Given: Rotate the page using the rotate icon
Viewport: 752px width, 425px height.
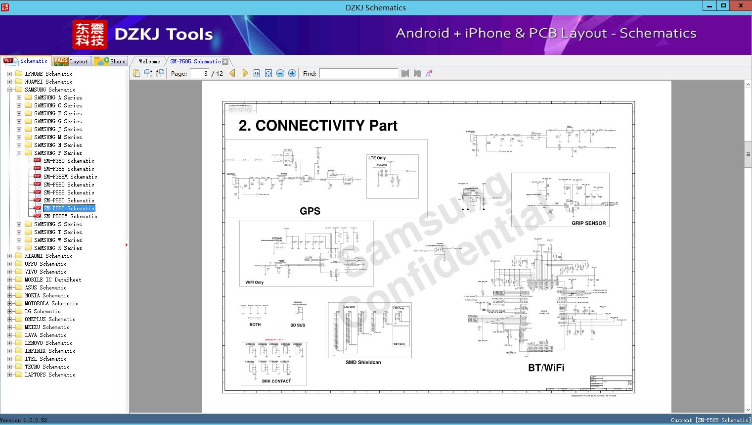Looking at the screenshot, I should pyautogui.click(x=148, y=73).
